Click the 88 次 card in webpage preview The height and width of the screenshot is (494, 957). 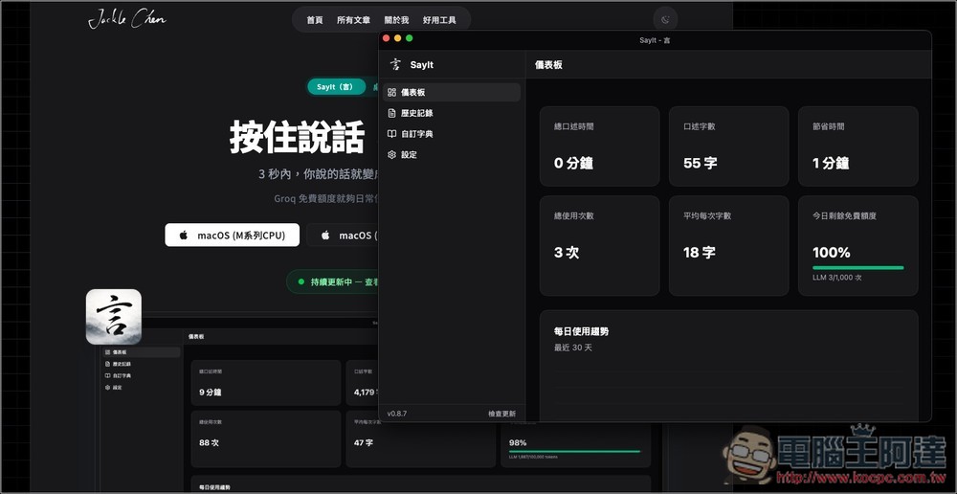[265, 439]
